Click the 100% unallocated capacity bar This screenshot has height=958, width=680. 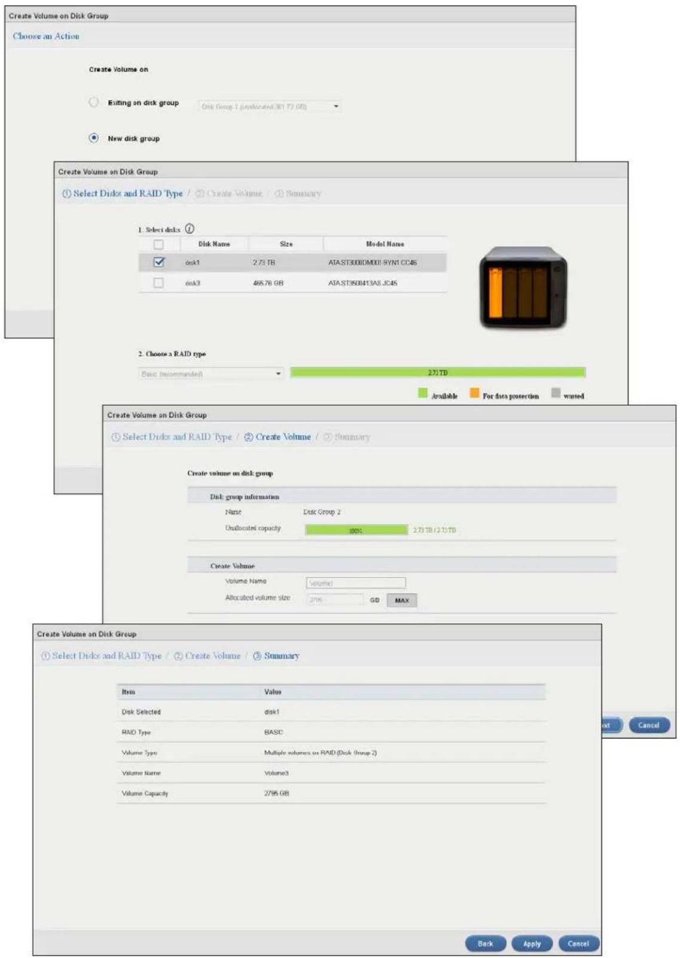pos(356,530)
